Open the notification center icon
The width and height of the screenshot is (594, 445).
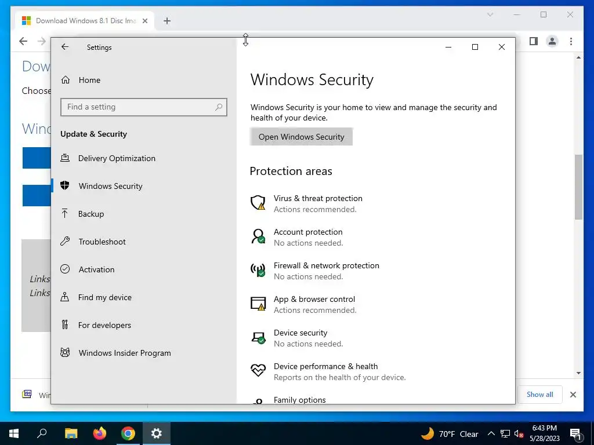coord(576,433)
